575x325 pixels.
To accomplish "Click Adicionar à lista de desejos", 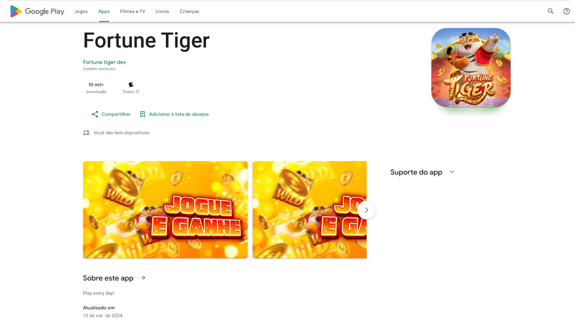I will (179, 114).
